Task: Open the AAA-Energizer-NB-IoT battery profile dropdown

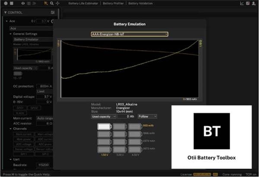Action: [129, 34]
